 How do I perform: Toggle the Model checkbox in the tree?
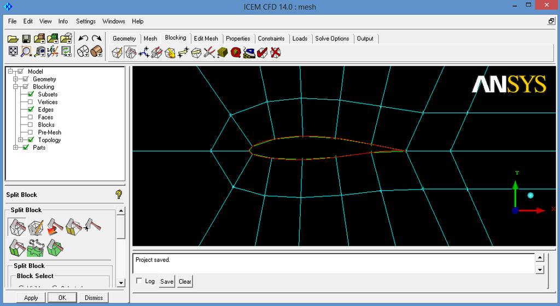click(21, 72)
